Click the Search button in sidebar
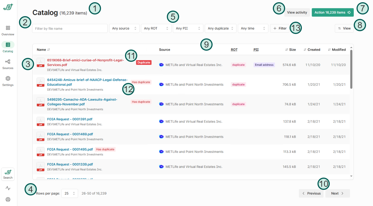 (8, 174)
